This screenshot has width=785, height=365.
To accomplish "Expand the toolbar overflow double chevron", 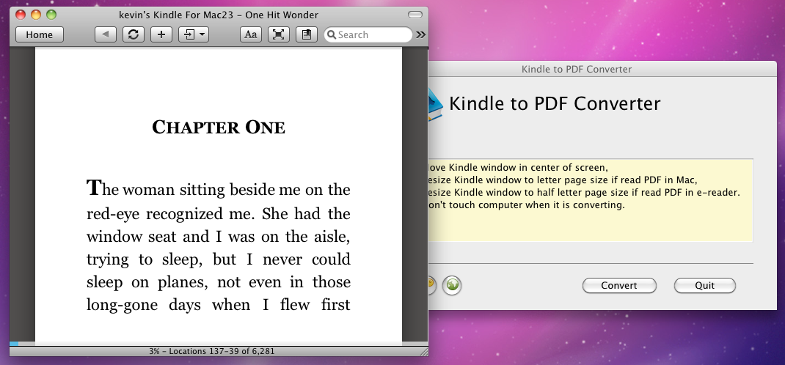I will pos(420,34).
